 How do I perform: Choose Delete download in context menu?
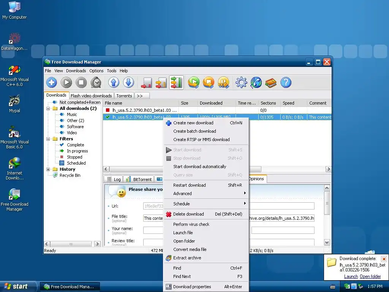click(206, 214)
